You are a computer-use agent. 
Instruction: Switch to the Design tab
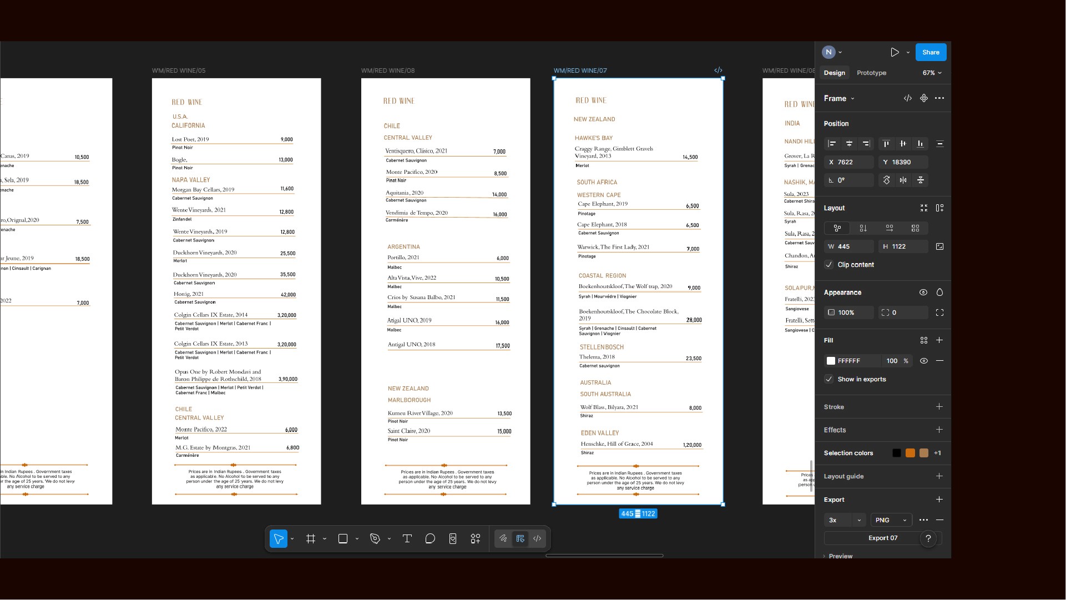pyautogui.click(x=834, y=73)
